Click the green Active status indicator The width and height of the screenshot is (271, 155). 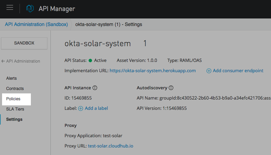click(x=90, y=61)
